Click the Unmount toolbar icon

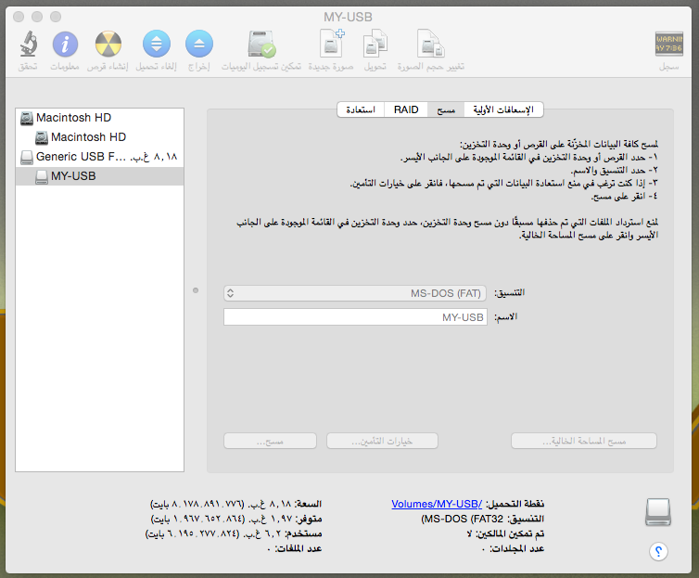(x=157, y=44)
